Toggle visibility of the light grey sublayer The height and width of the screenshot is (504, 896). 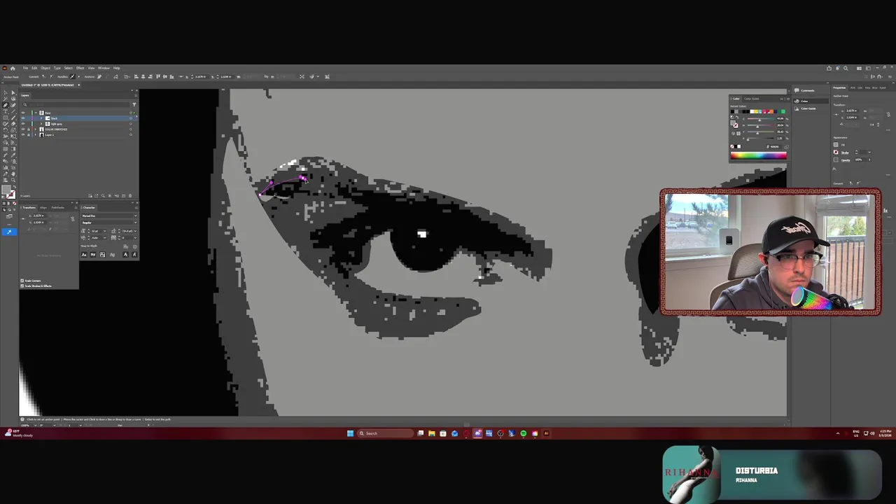23,124
